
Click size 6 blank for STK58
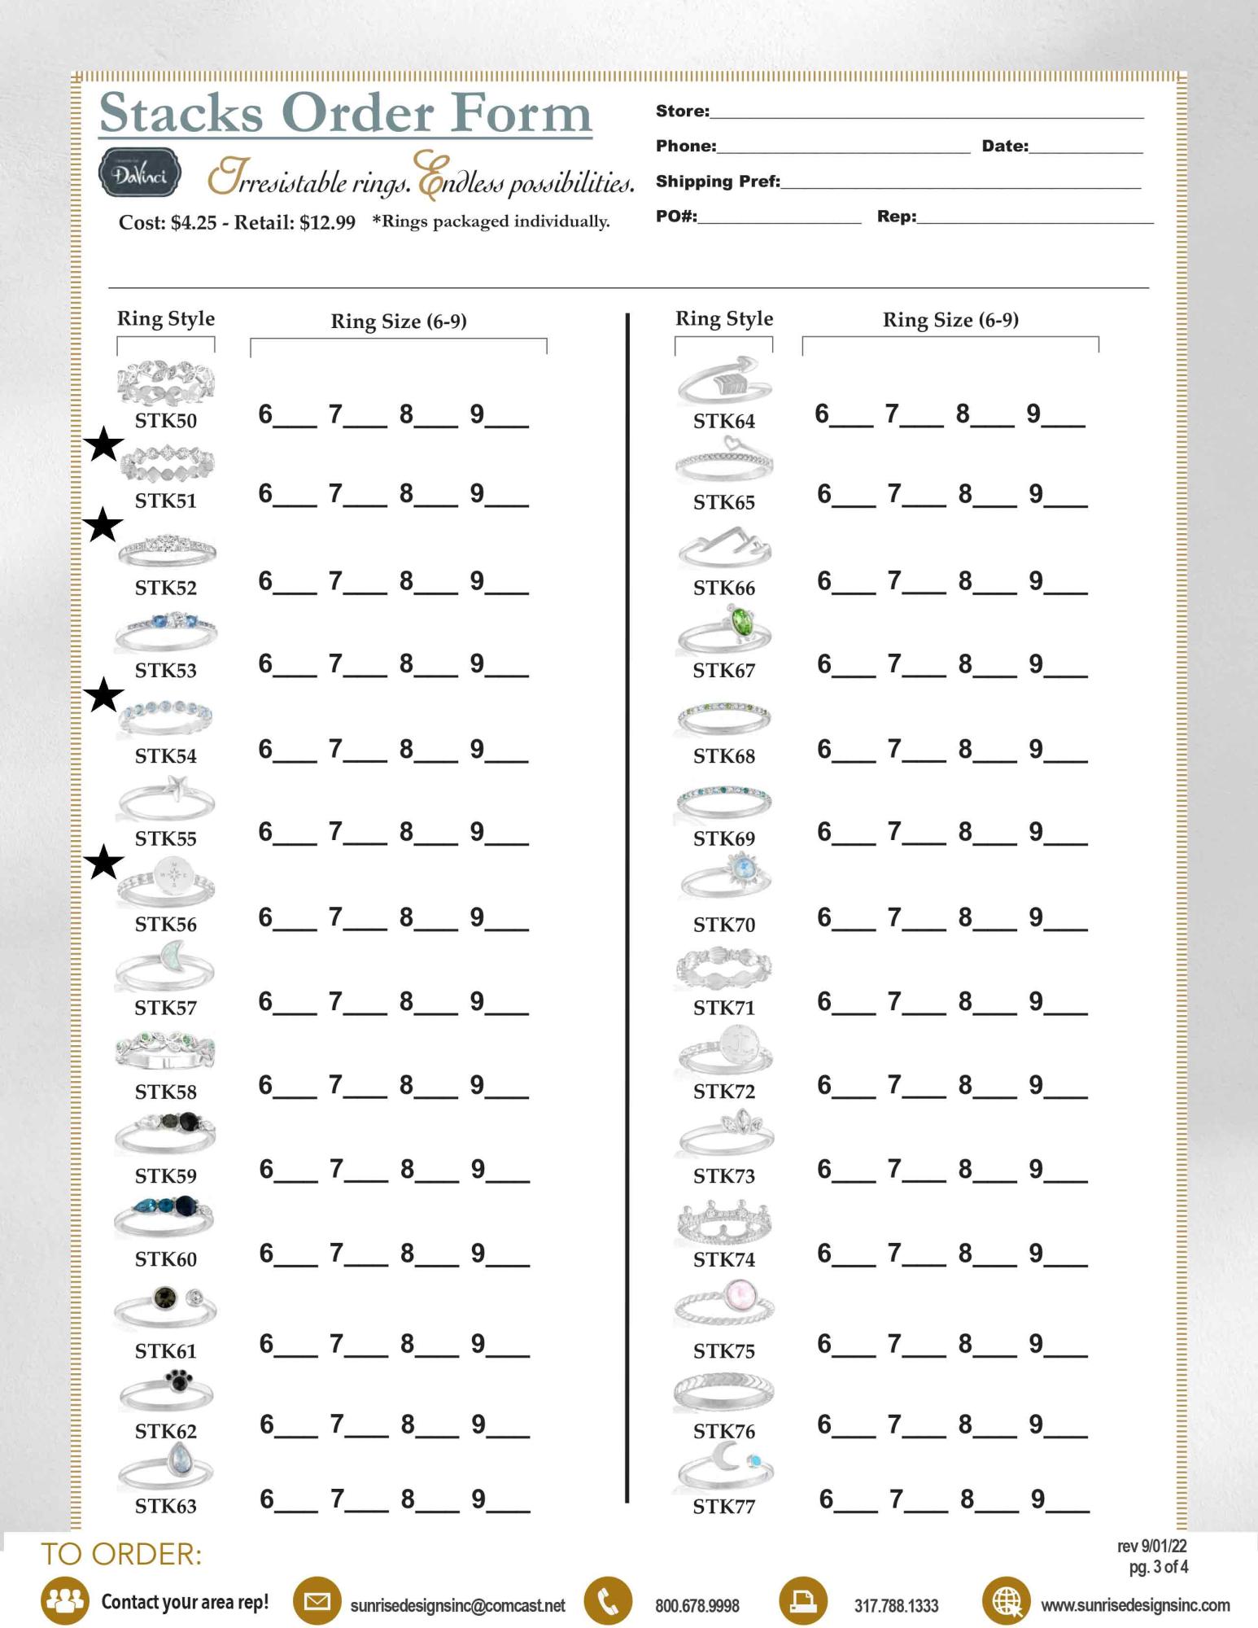pos(295,1088)
